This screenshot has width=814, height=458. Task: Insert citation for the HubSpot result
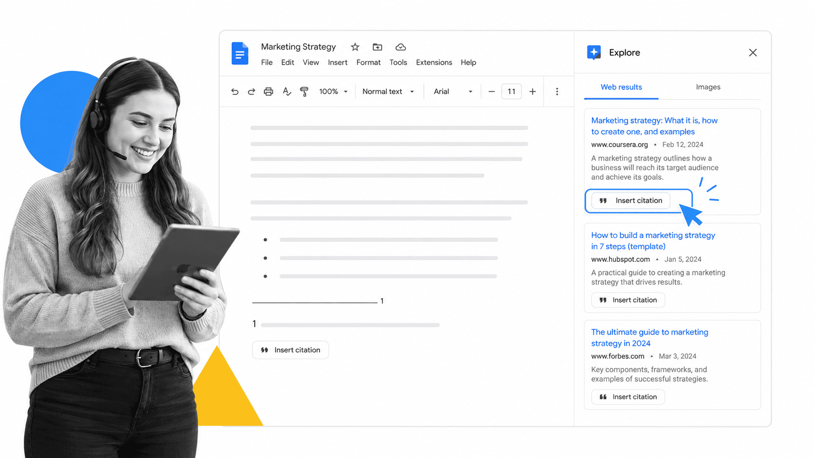point(628,300)
